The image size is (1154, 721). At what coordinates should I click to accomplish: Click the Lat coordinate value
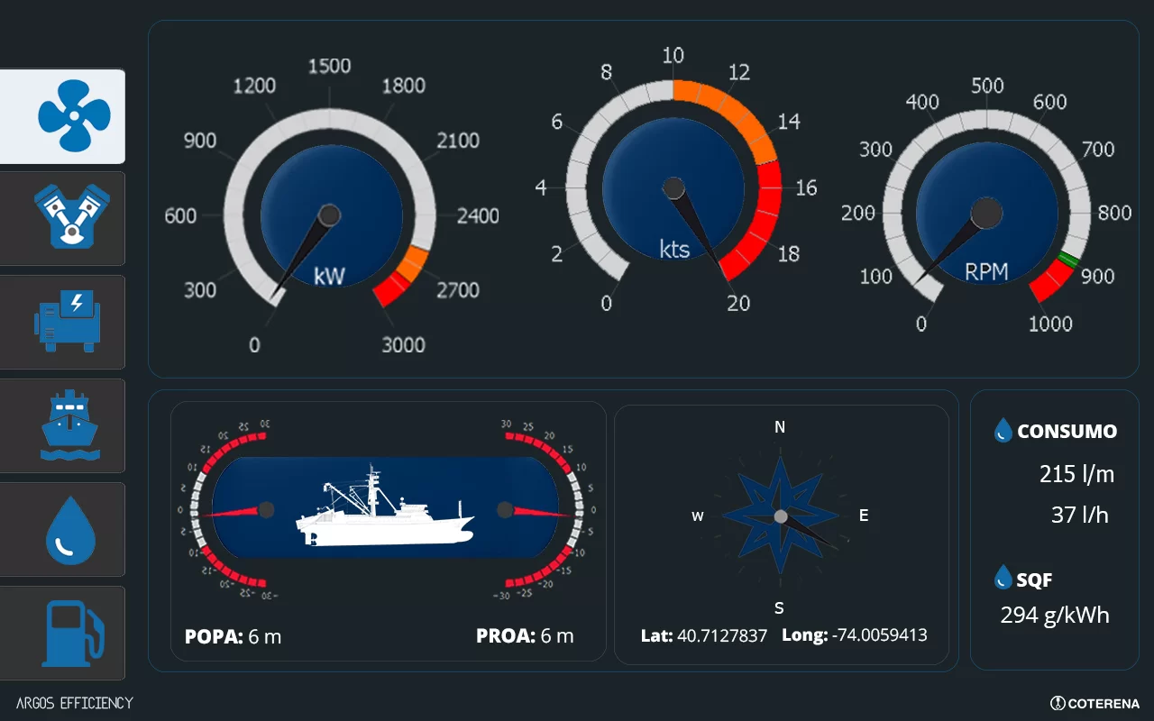721,635
